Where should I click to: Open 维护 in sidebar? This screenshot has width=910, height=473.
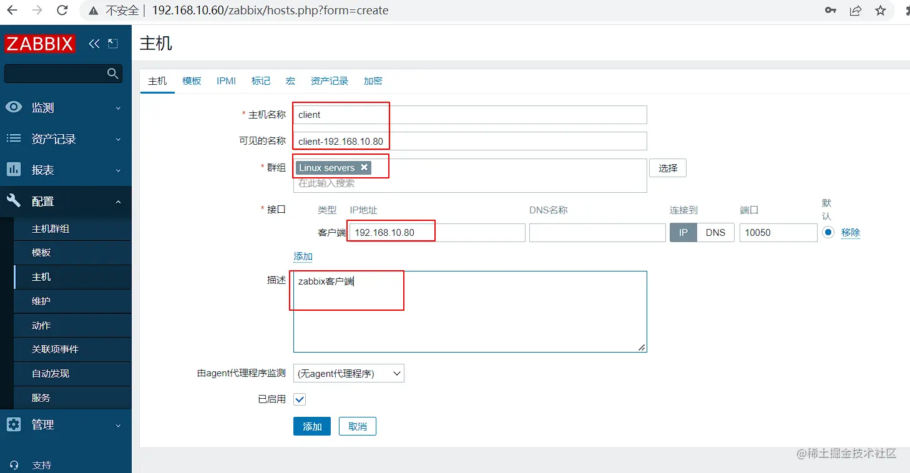[x=72, y=301]
